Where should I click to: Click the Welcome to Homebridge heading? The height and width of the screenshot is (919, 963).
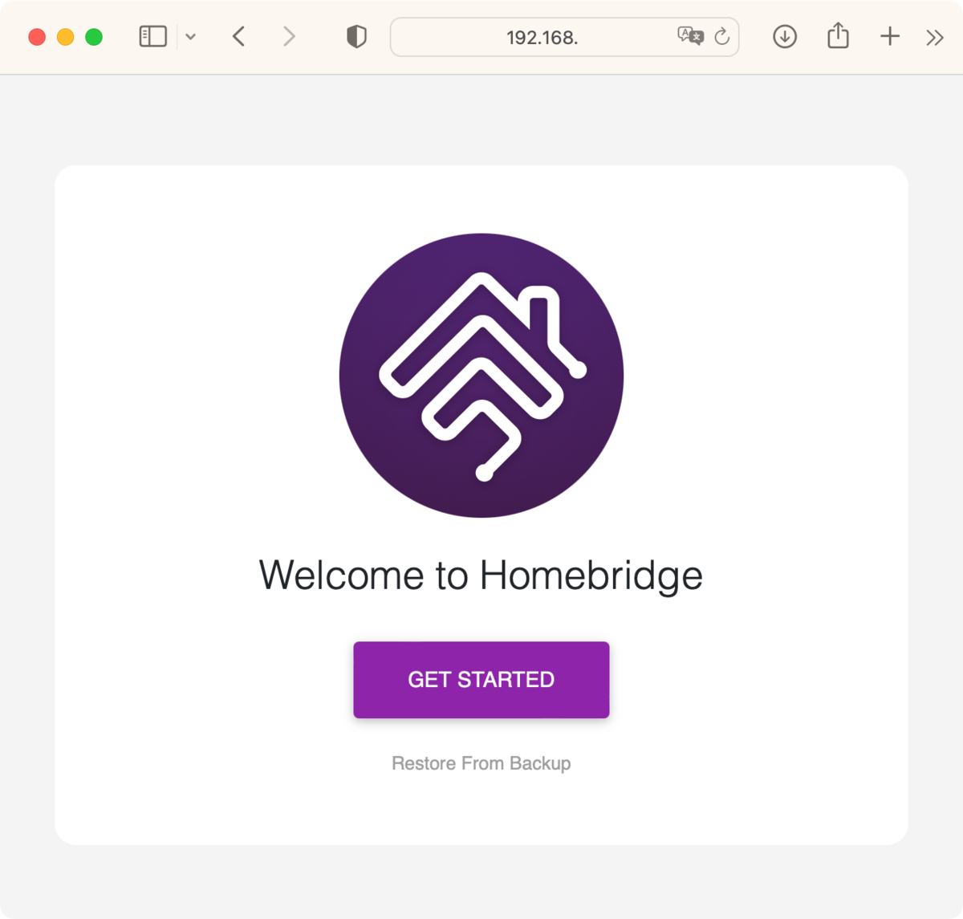[481, 576]
